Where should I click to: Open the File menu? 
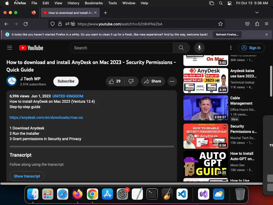[x=34, y=3]
